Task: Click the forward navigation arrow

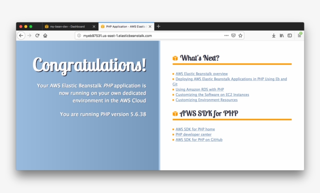Action: point(29,35)
